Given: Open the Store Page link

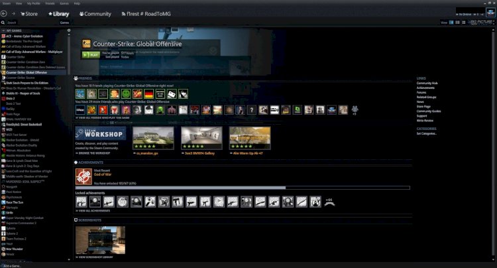Looking at the screenshot, I should click(x=423, y=107).
